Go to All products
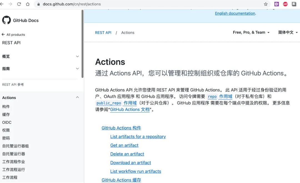Screen dimensions: 300x183 point(16,35)
